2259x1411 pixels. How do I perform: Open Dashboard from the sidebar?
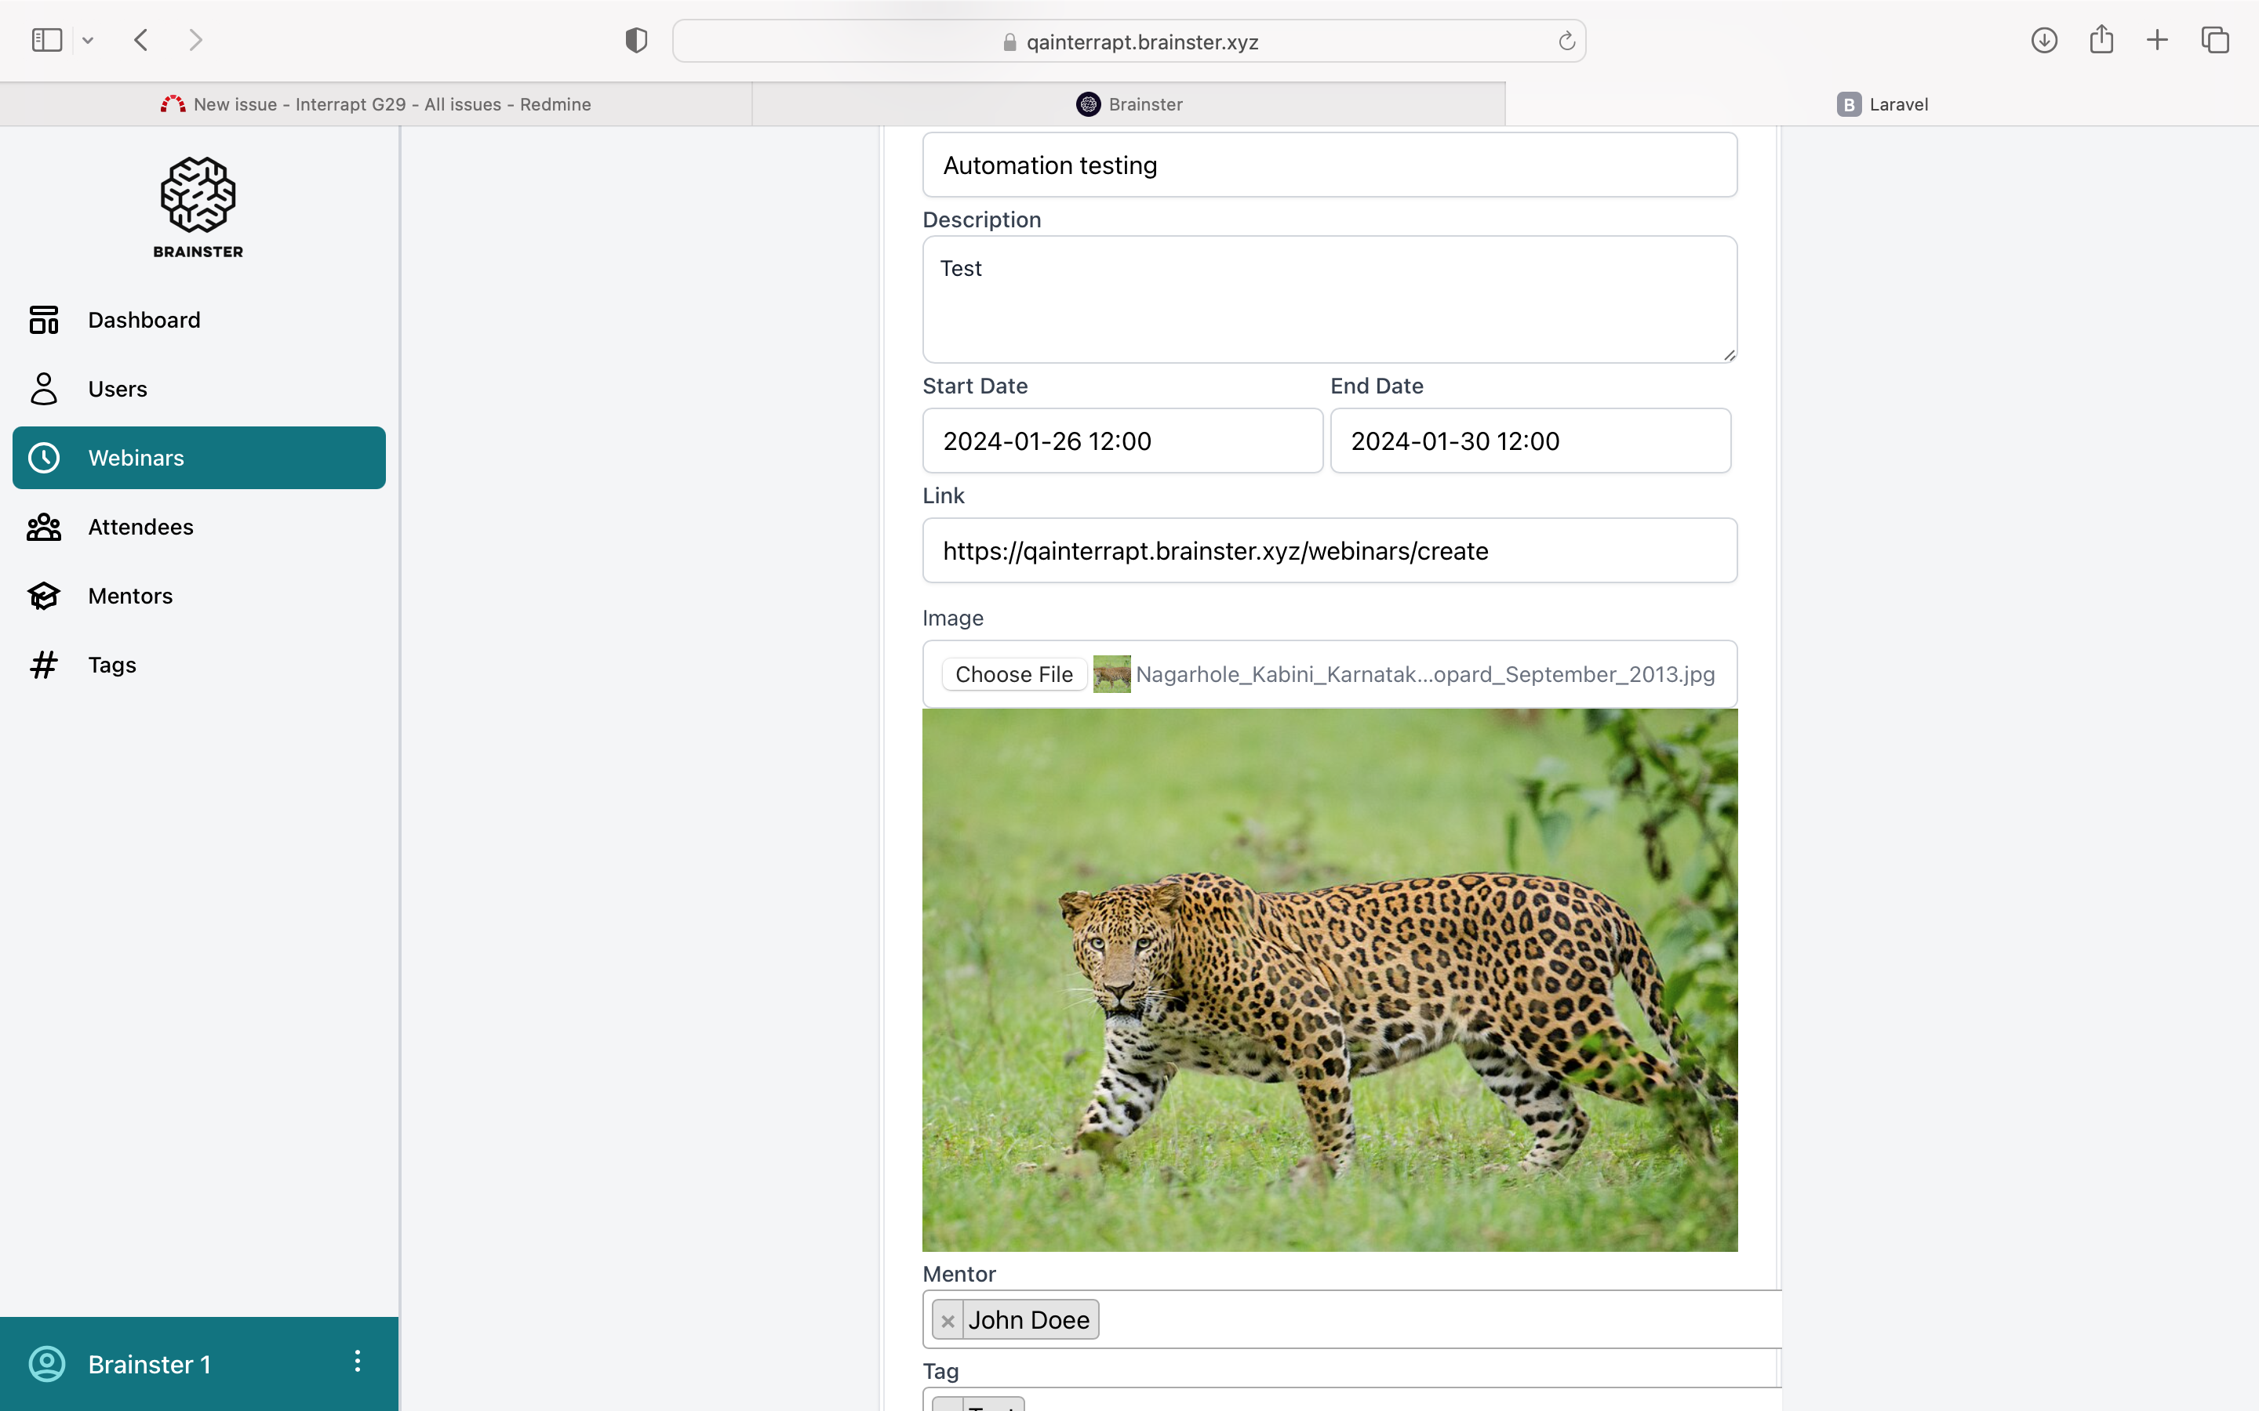[143, 320]
